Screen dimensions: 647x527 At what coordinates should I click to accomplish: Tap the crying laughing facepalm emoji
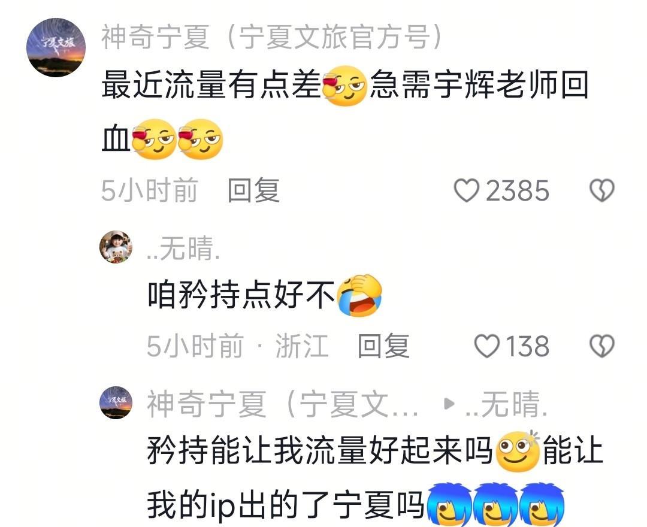tap(359, 295)
